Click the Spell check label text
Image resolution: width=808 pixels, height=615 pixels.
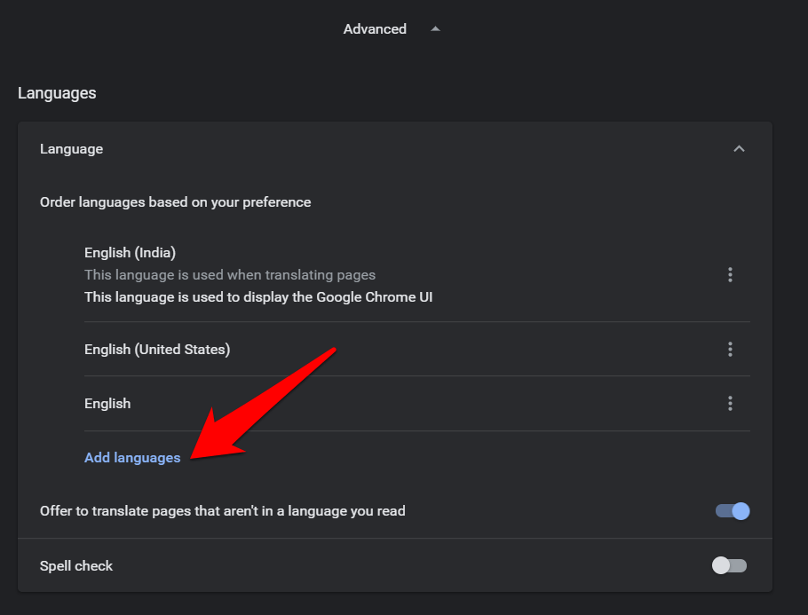76,566
